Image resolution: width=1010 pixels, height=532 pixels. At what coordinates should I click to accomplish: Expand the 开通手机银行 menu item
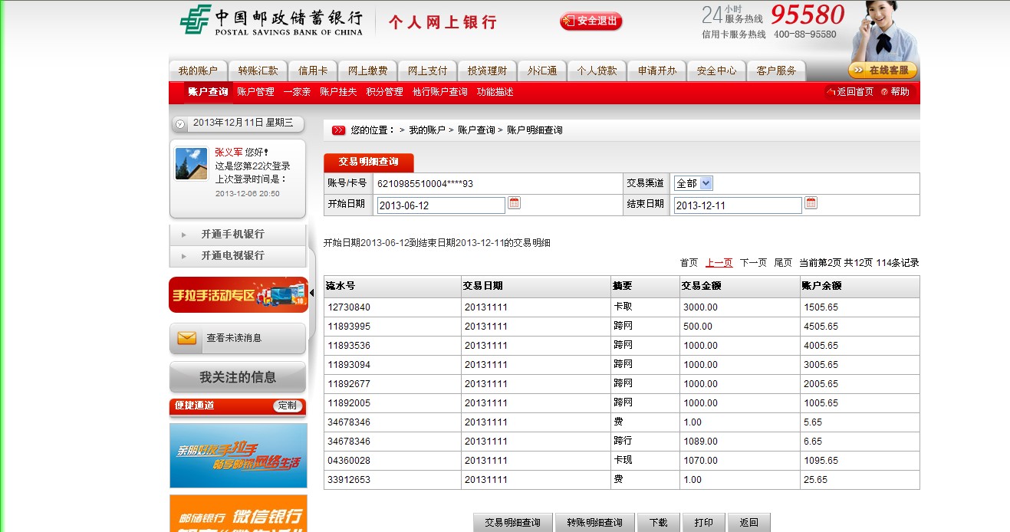232,235
